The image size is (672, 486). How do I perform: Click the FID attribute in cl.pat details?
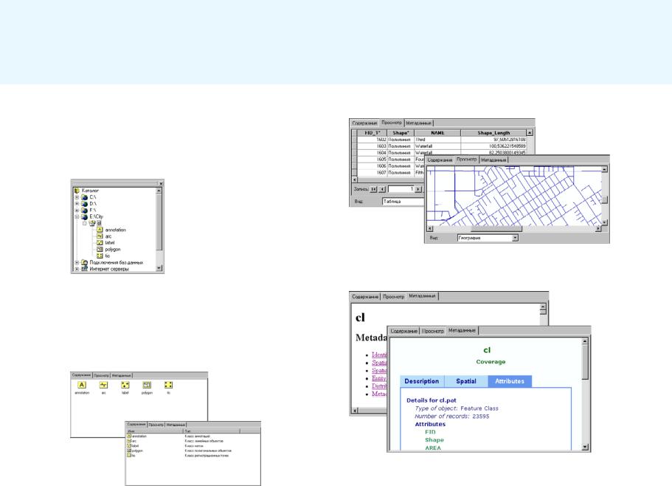430,432
